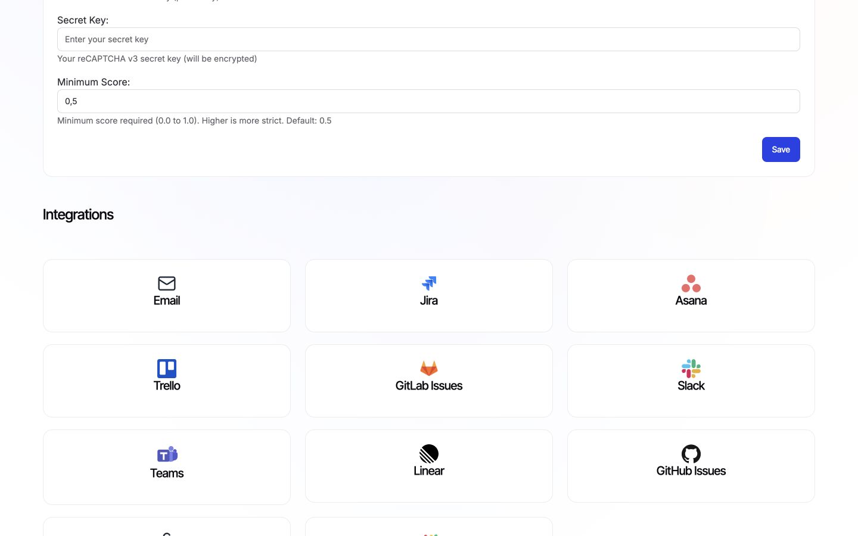The height and width of the screenshot is (536, 858).
Task: Open the Trello label text
Action: (167, 386)
